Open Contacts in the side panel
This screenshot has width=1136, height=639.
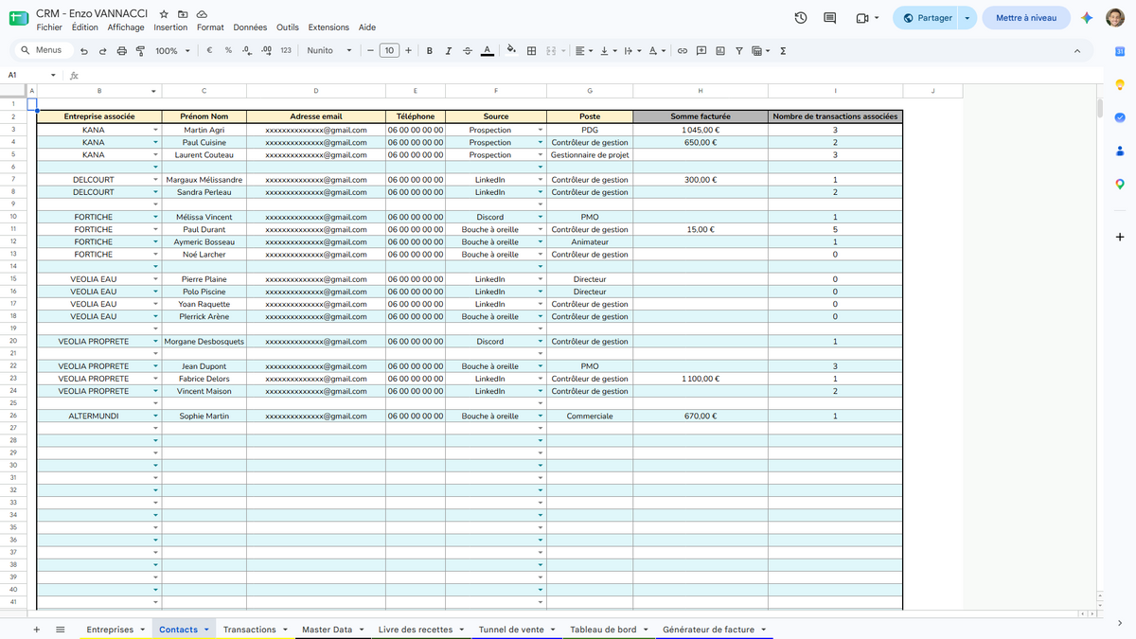pyautogui.click(x=1120, y=151)
